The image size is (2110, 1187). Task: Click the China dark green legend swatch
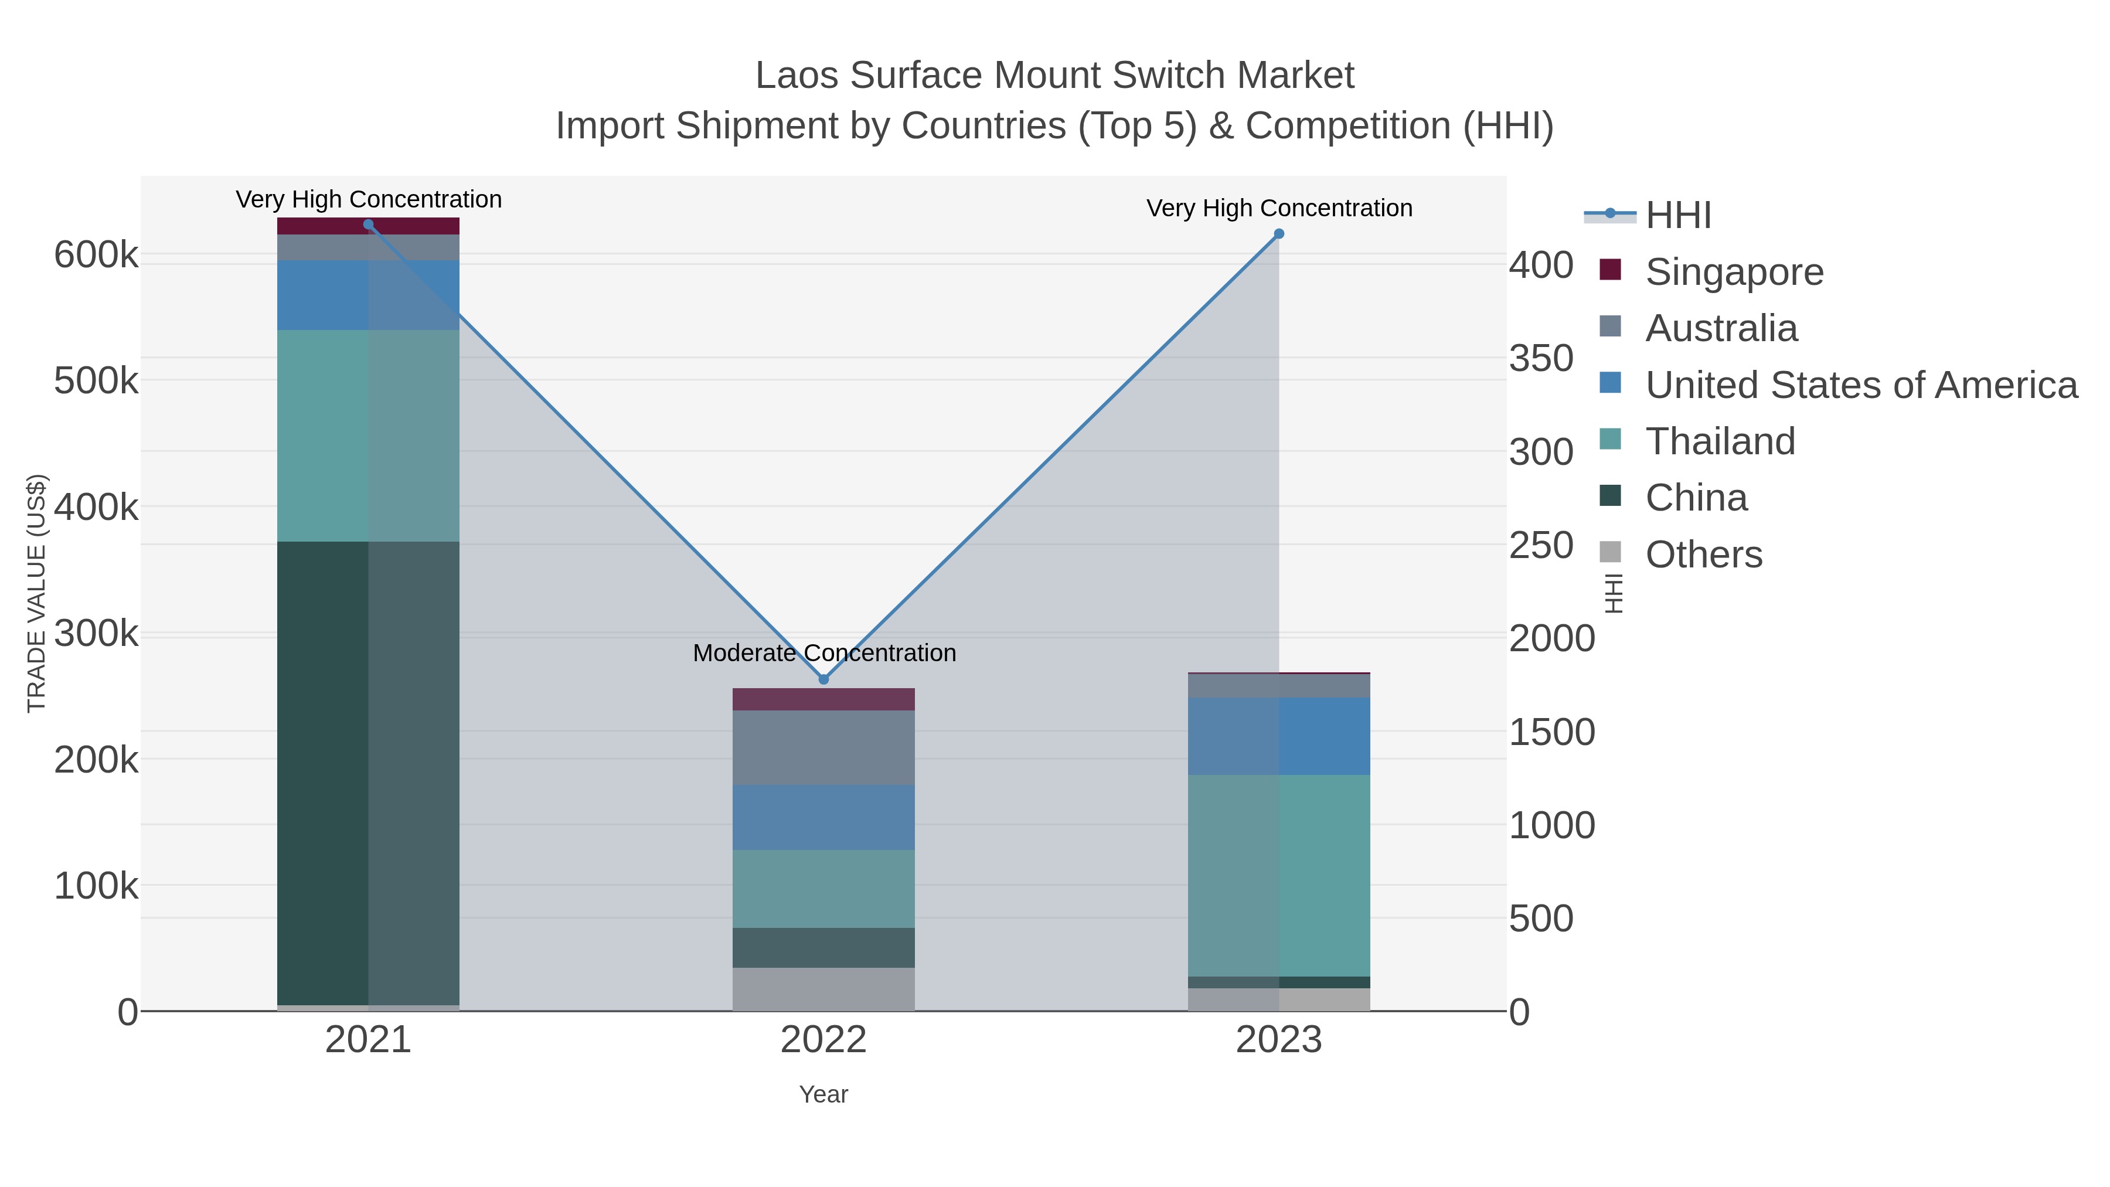(x=1611, y=495)
